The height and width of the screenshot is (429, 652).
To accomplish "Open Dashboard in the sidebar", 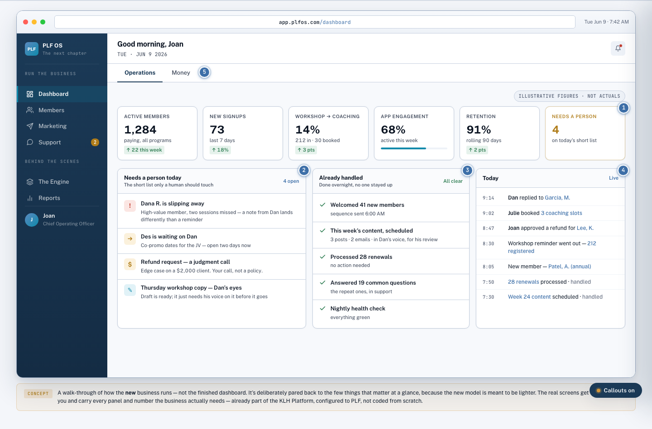I will click(x=62, y=94).
